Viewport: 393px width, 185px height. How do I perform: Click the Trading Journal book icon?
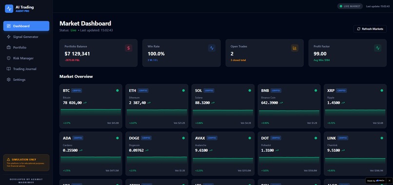coord(9,69)
